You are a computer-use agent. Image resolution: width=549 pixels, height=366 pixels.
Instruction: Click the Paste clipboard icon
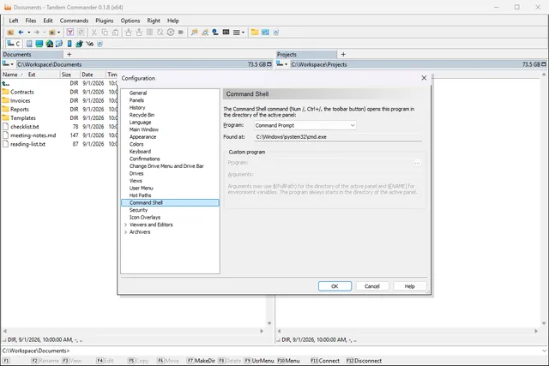click(x=115, y=33)
